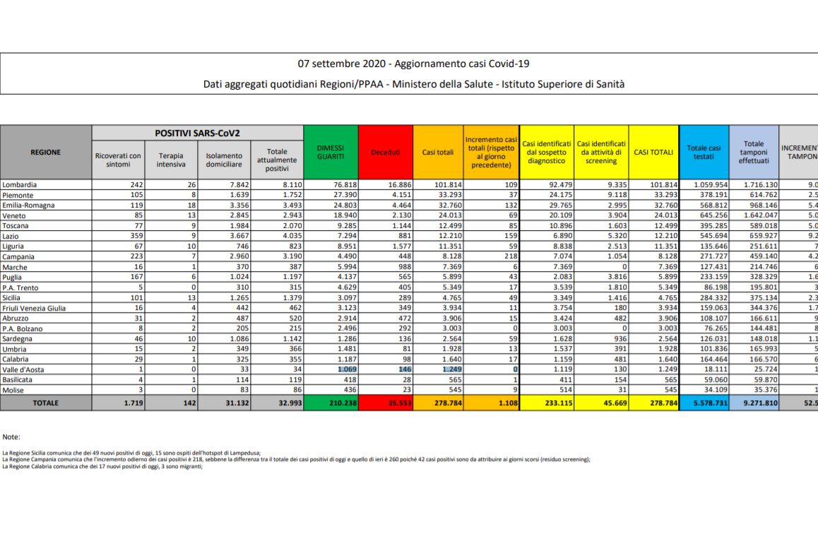Click the 'Isolamento domiciliare' column header
This screenshot has width=818, height=545.
click(x=224, y=160)
